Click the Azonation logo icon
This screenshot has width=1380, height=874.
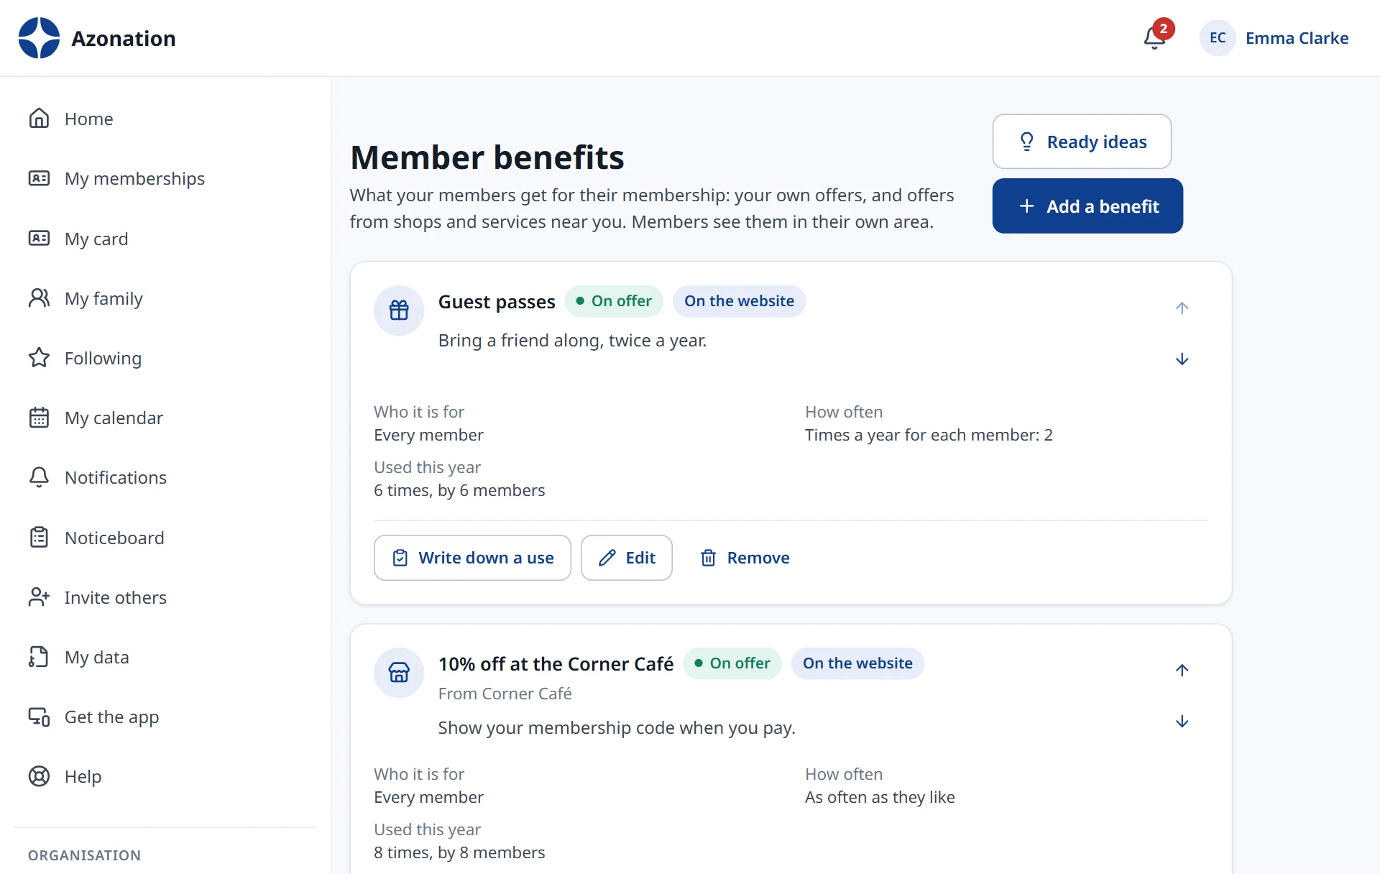(39, 38)
